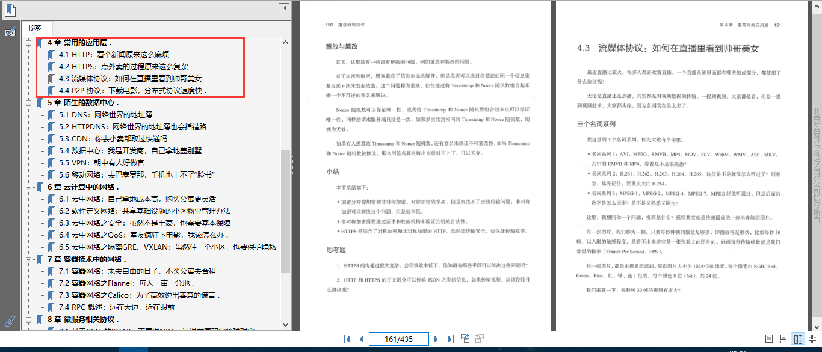Click heading 小结 on page 150
822x352 pixels.
pyautogui.click(x=333, y=172)
